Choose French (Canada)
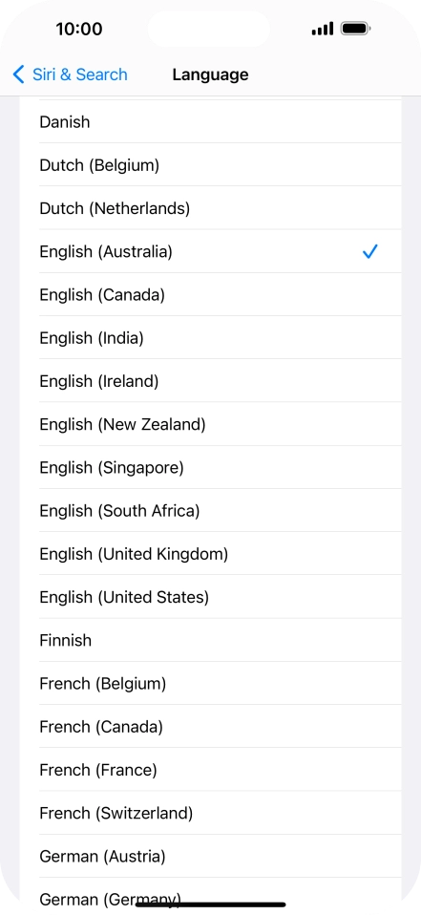This screenshot has width=421, height=915. 210,726
